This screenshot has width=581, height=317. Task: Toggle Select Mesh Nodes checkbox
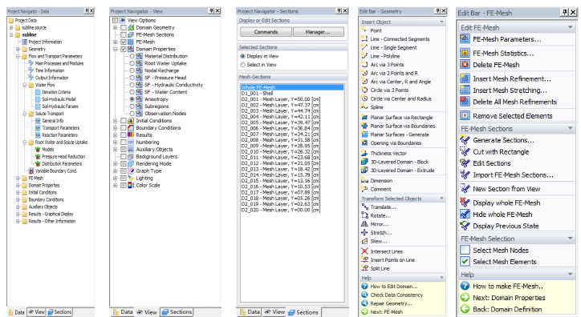click(465, 250)
